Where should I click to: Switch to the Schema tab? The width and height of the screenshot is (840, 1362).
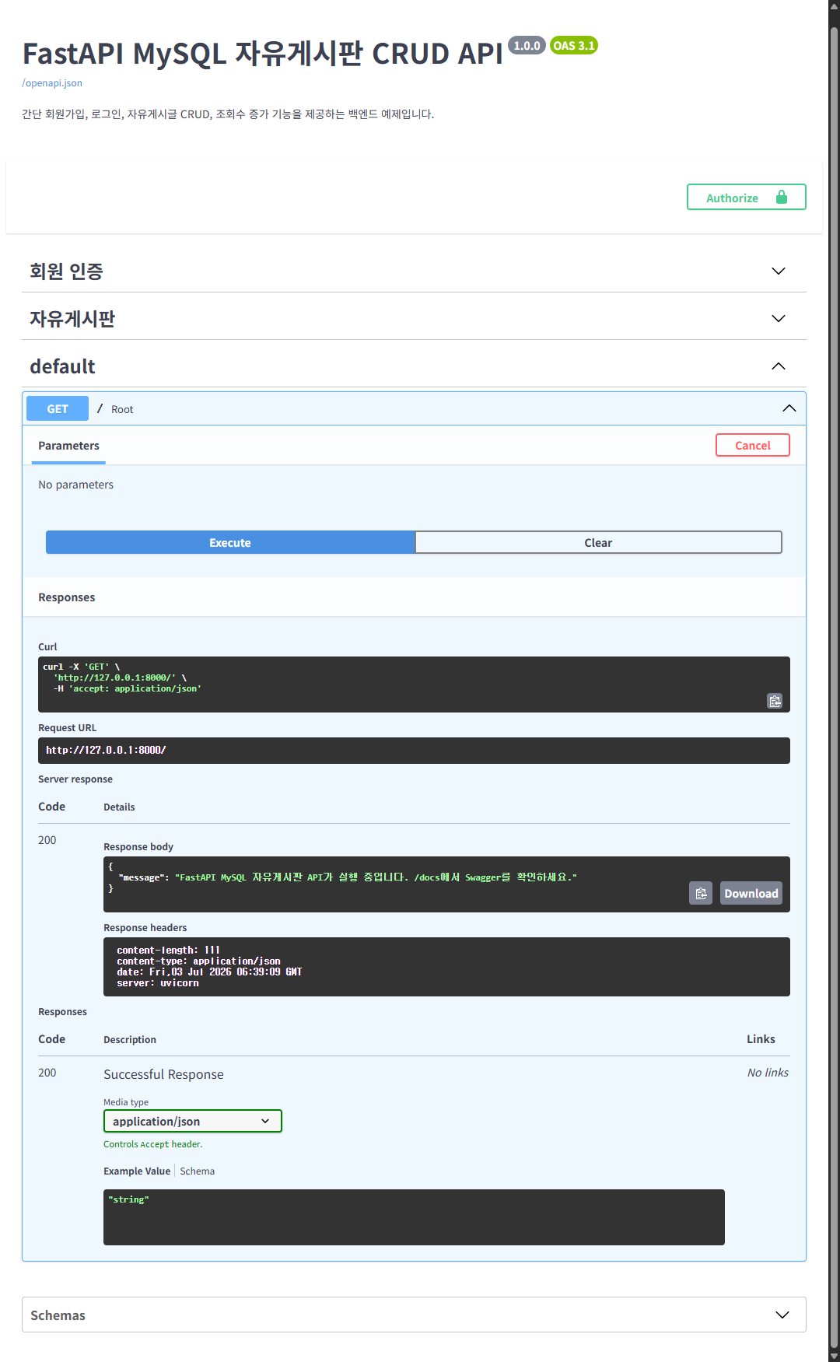tap(198, 1171)
